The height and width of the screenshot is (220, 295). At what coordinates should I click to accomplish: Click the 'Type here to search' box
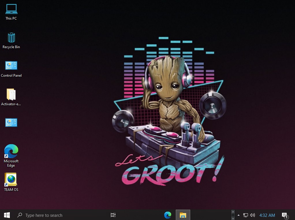44,215
